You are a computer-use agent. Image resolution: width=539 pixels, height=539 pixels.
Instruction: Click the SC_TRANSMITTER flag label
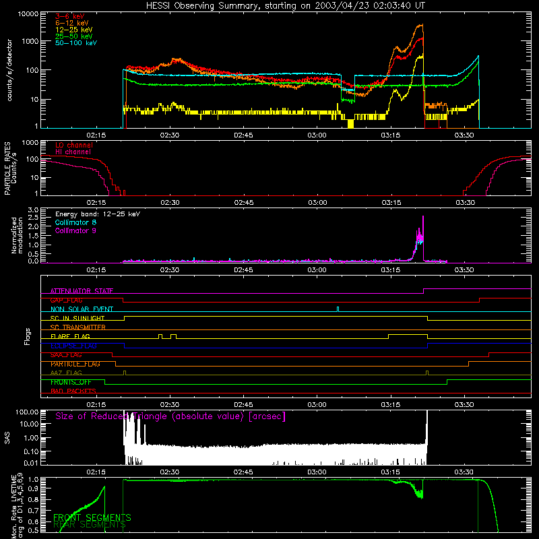click(77, 327)
